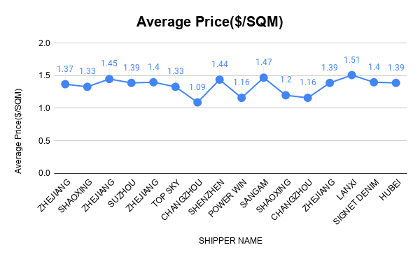Image resolution: width=420 pixels, height=259 pixels.
Task: Click the vertical Average Price($/SQM) axis title
Action: click(18, 131)
